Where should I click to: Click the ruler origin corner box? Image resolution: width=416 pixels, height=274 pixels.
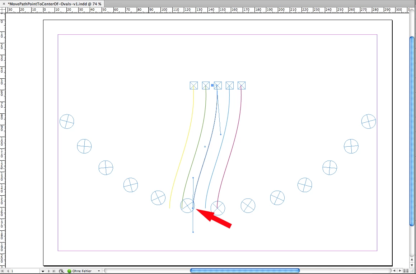[x=3, y=10]
